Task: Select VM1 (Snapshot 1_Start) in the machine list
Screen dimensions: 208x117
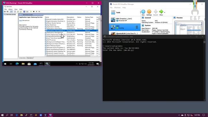Action: 125,19
